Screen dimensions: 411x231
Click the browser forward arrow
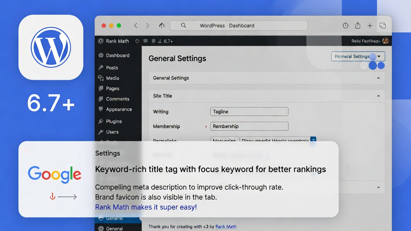[x=148, y=26]
